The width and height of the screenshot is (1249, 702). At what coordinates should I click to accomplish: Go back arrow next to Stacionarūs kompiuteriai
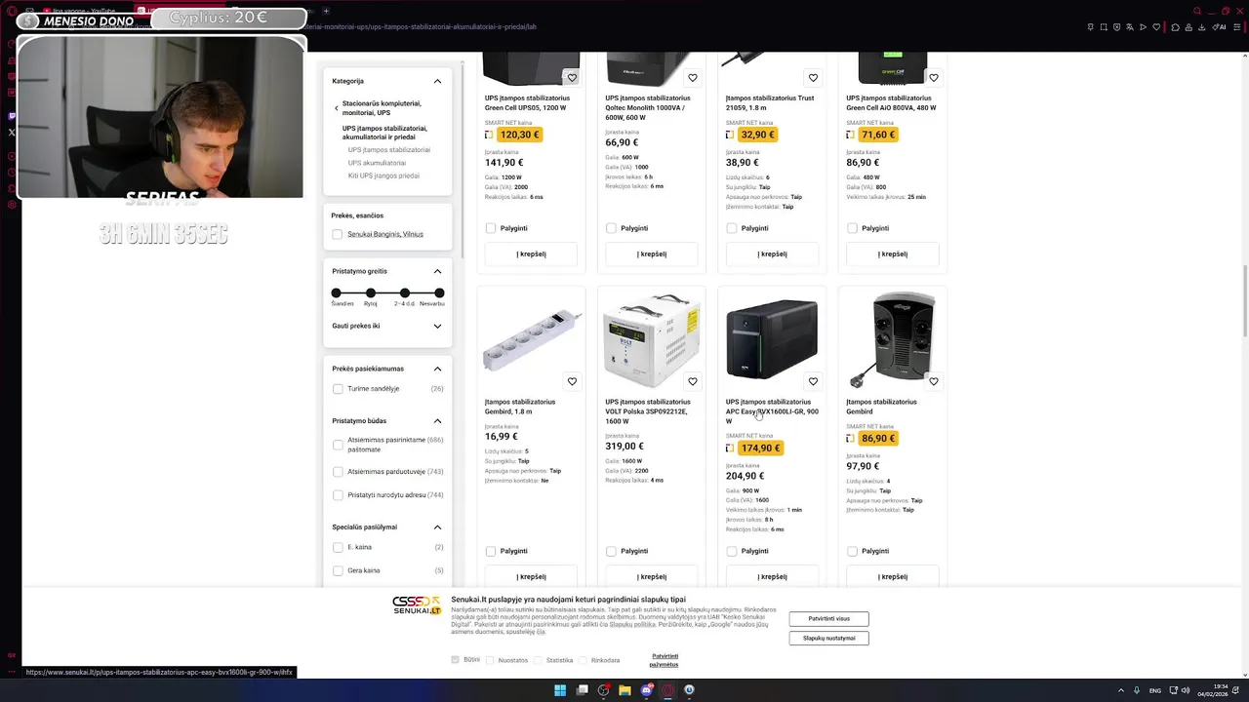[337, 108]
